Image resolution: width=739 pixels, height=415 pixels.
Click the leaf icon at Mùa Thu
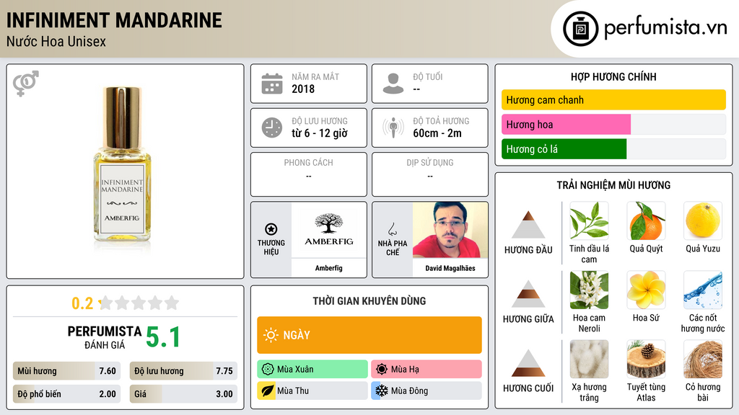[x=267, y=391]
